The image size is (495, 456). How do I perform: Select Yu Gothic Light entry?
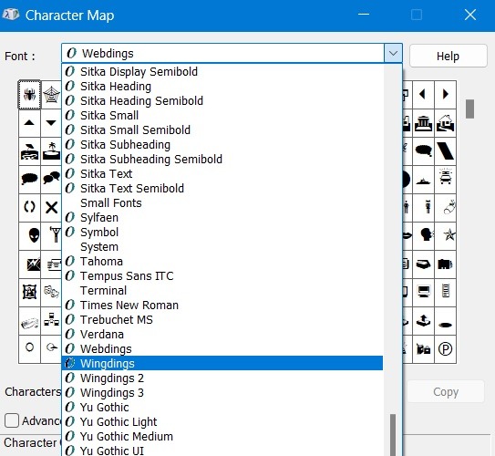click(x=222, y=422)
